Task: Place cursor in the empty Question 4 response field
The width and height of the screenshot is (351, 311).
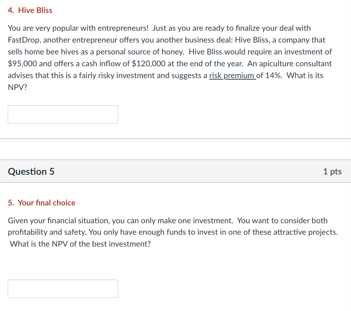Action: tap(63, 114)
